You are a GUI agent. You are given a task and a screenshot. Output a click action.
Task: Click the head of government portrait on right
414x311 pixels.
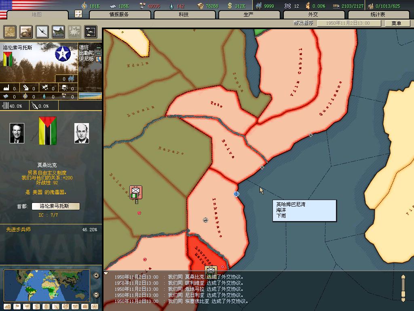click(82, 133)
